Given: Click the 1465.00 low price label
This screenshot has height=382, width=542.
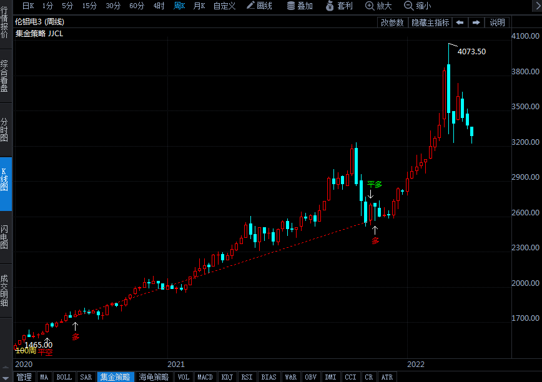Looking at the screenshot, I should click(x=38, y=345).
